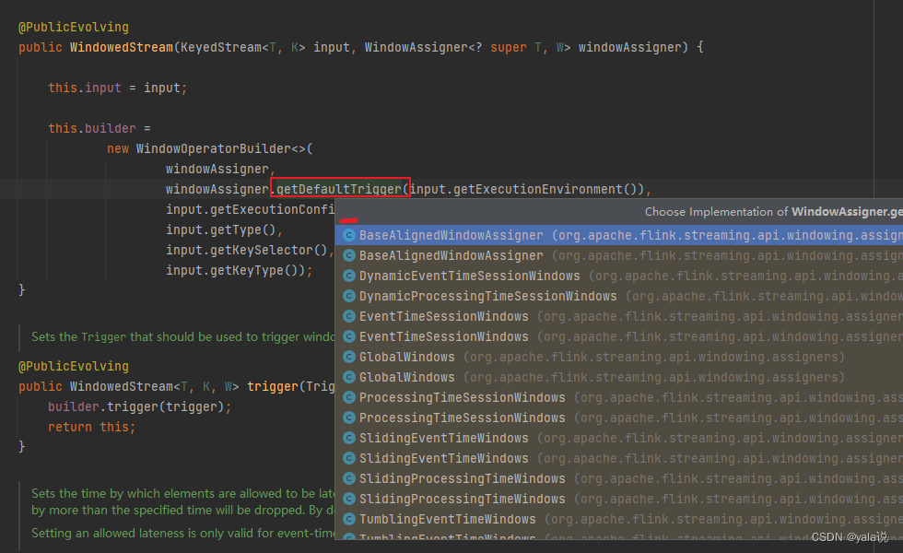Pick the second SlidingProcessingTimeWindows entry name
Screen dimensions: 903x553
[x=462, y=499]
